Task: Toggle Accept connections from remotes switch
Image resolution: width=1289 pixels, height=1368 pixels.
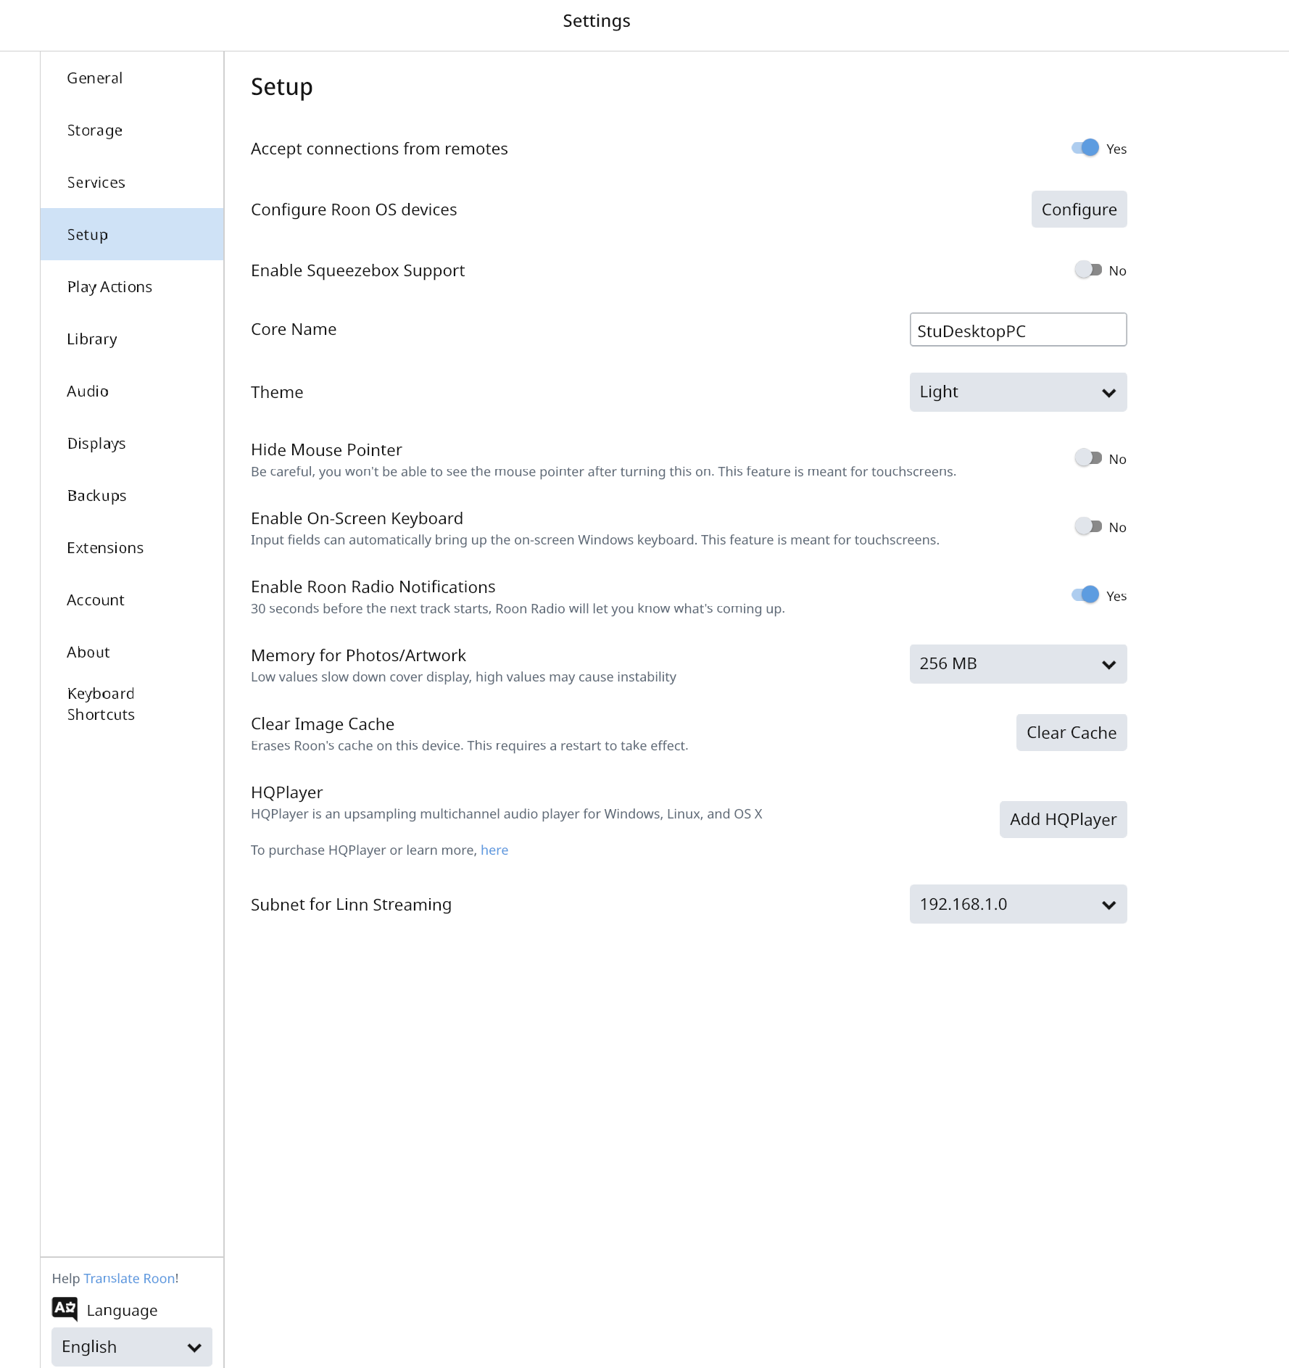Action: click(1085, 148)
